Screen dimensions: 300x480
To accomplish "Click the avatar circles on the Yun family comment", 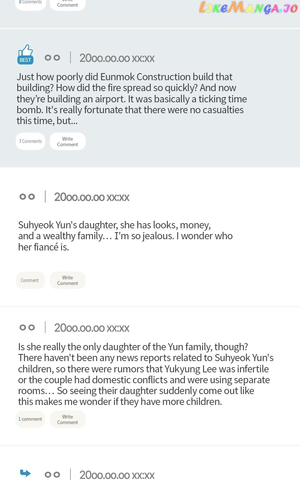I will [x=27, y=327].
